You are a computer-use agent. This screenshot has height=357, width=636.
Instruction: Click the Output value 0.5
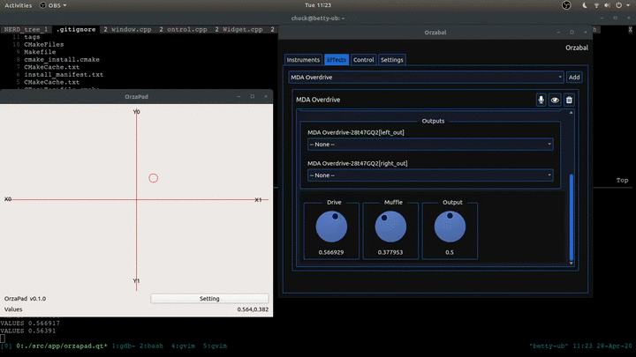click(x=450, y=252)
